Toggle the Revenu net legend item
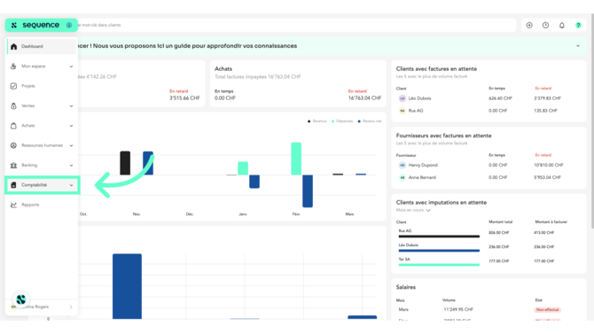Screen dimensions: 594x334 [370, 121]
